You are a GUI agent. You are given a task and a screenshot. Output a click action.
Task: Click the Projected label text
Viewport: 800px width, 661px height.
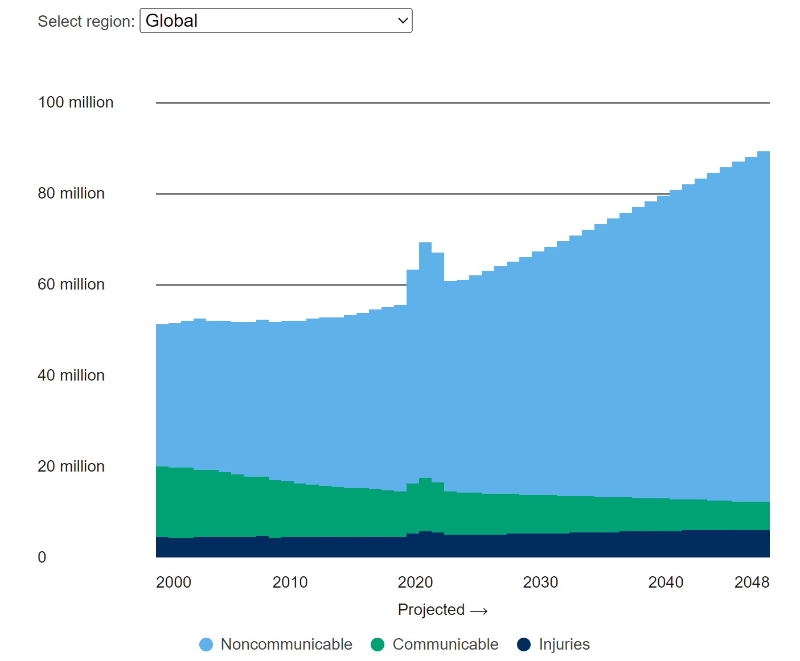click(x=431, y=610)
